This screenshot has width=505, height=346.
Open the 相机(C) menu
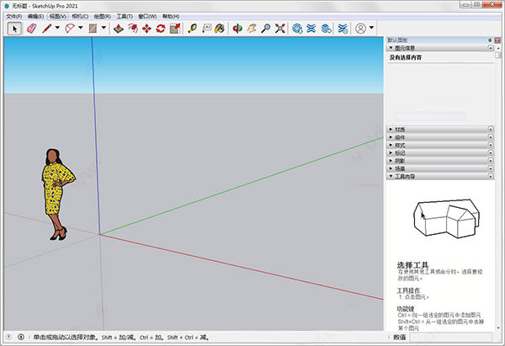coord(80,17)
